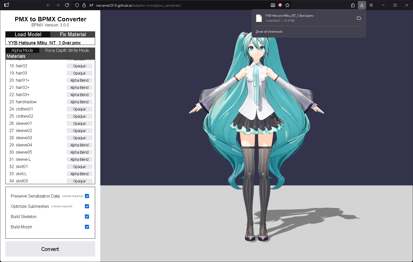Change hair03 alpha mode from Opaque
The height and width of the screenshot is (262, 413).
pos(80,73)
